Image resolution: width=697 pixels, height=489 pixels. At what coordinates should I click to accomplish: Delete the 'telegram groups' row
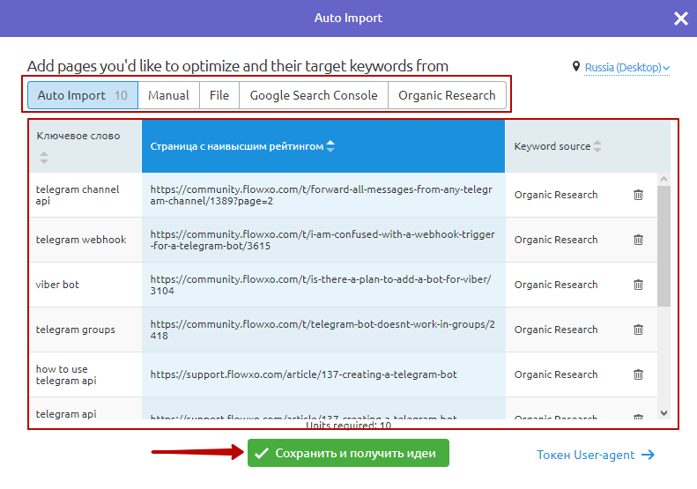[x=638, y=330]
